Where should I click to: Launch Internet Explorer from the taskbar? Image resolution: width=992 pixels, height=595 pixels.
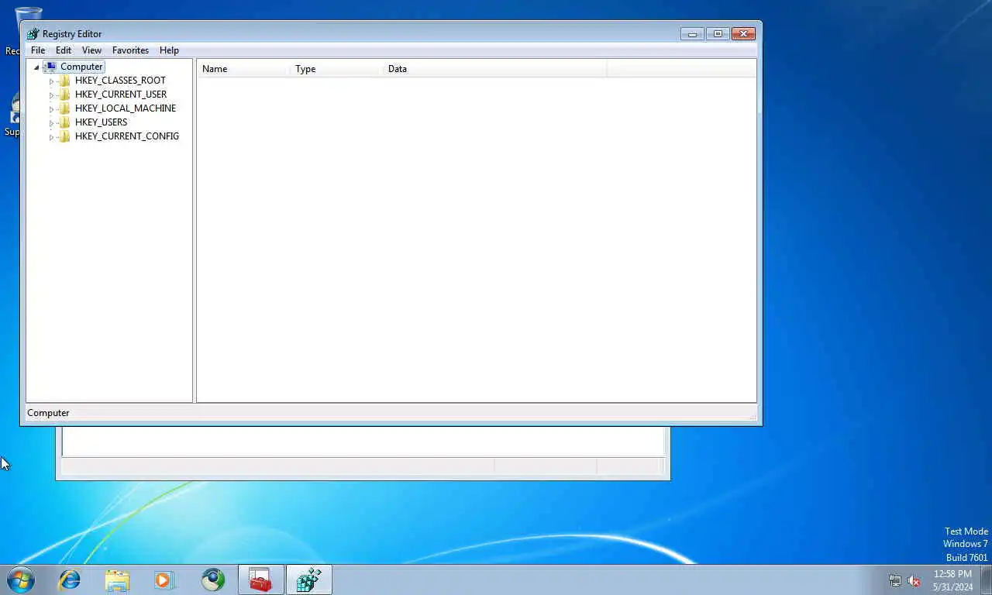point(70,580)
